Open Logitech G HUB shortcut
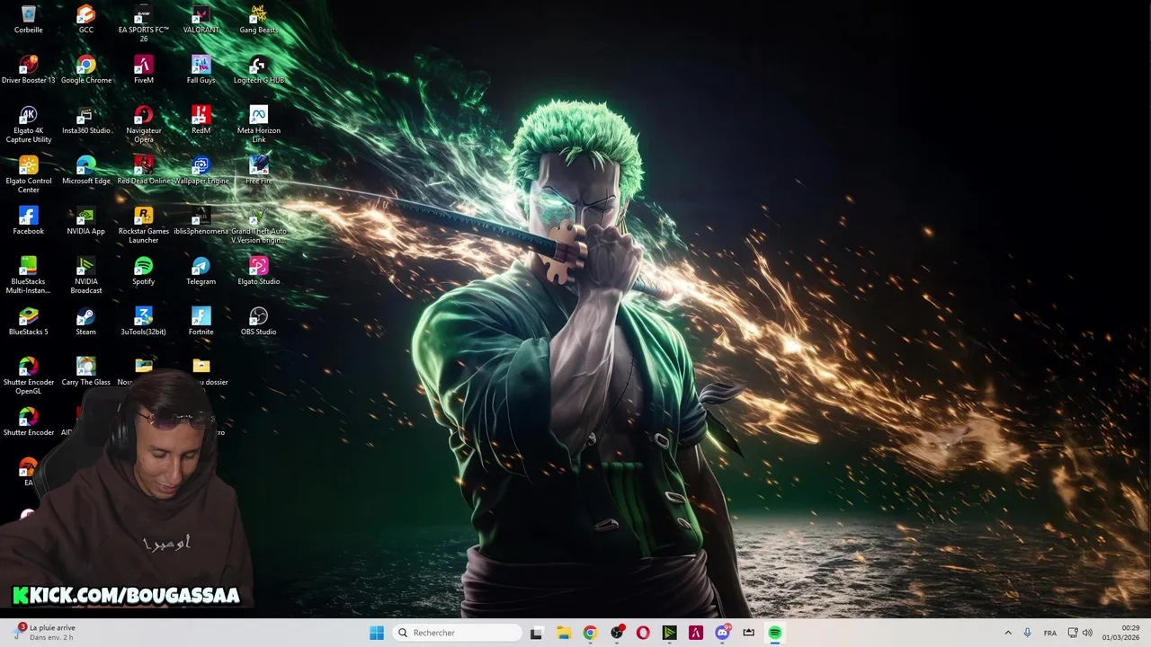Viewport: 1151px width, 647px height. 259,70
